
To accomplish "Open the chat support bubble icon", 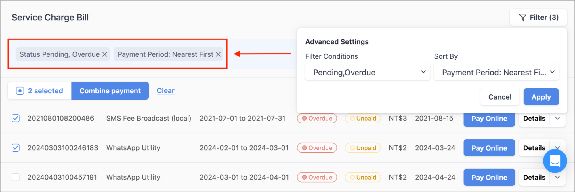I will (x=555, y=161).
